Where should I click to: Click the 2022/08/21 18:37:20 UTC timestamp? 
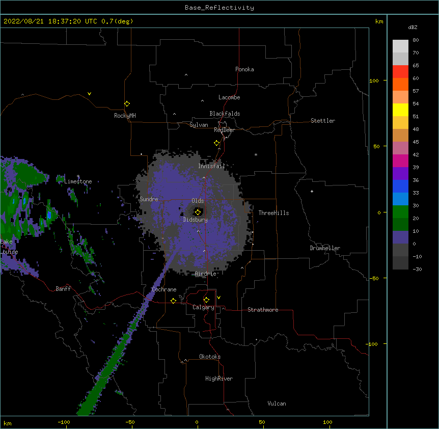point(50,21)
